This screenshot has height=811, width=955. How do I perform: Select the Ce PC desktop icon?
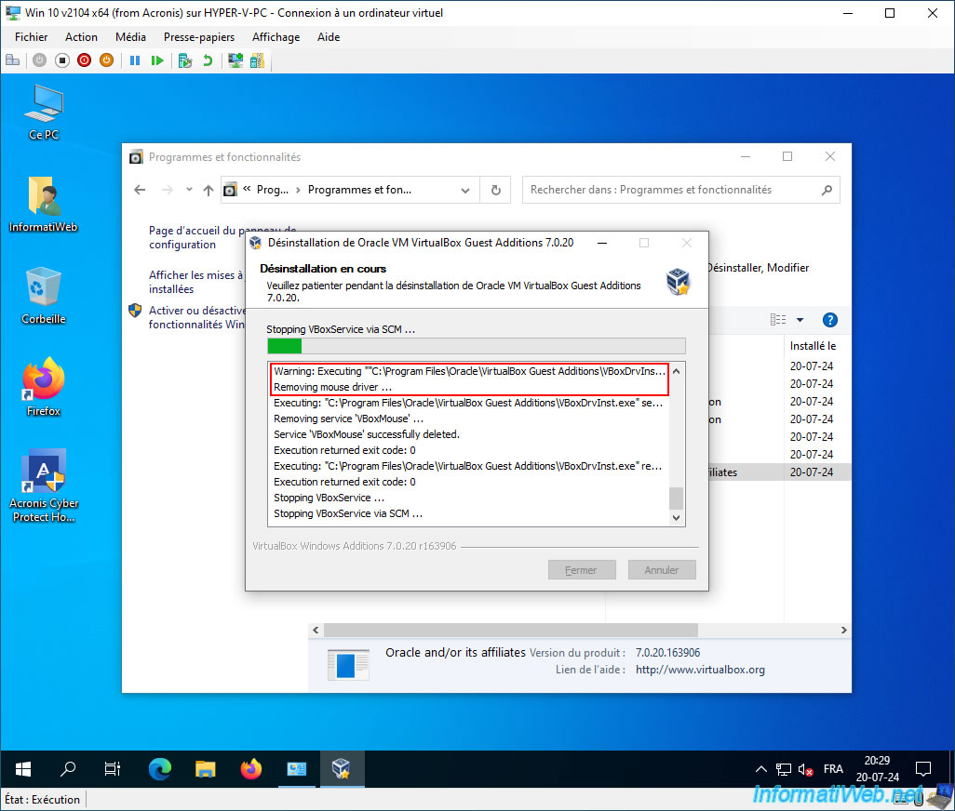(44, 113)
